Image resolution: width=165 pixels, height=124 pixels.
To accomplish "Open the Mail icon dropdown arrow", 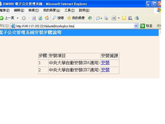I will [102, 18].
